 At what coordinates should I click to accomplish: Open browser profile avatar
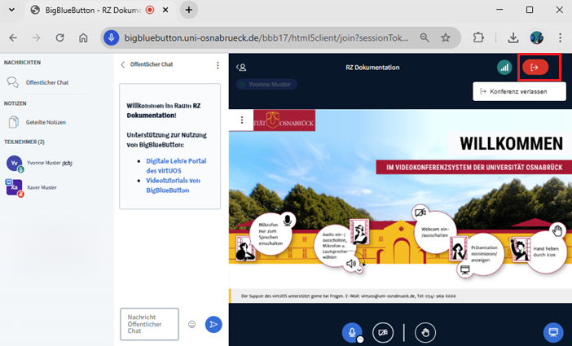(537, 37)
